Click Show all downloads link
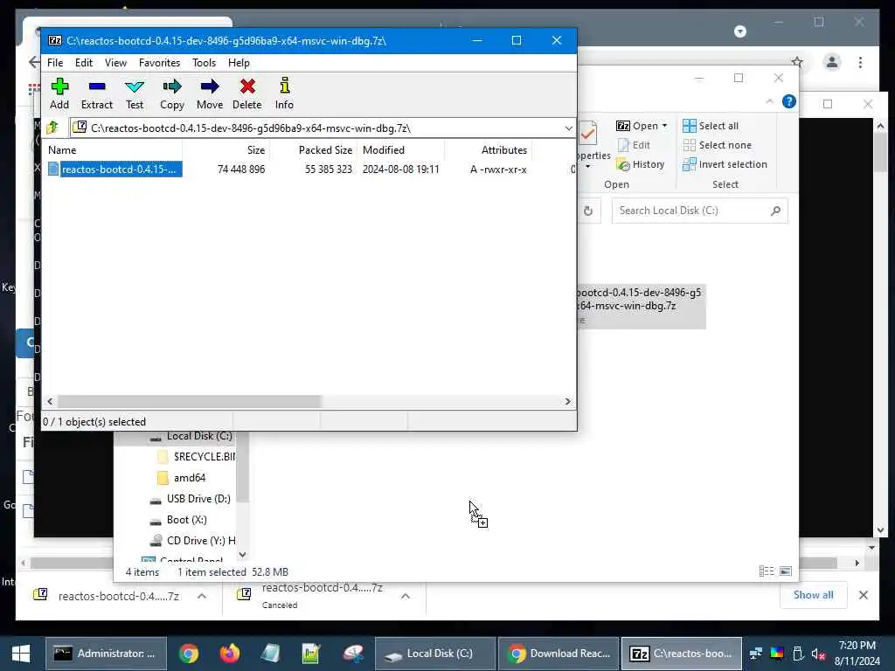895x671 pixels. (814, 594)
